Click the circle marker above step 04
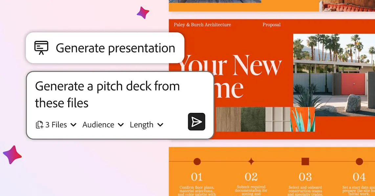The width and height of the screenshot is (375, 196). pos(359,161)
